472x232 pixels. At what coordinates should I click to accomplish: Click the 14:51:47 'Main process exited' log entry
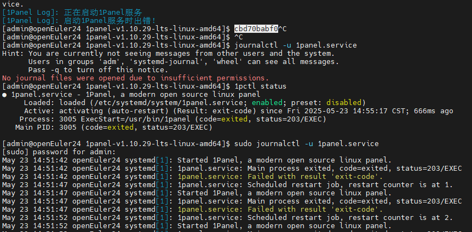pos(232,201)
